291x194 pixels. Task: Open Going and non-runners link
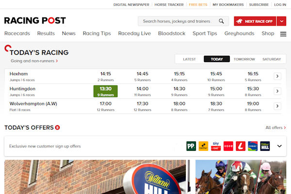(34, 61)
